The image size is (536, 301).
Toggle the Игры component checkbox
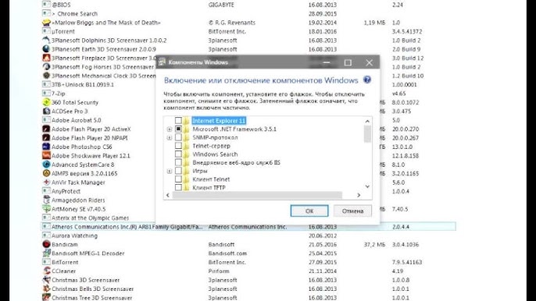(x=178, y=171)
